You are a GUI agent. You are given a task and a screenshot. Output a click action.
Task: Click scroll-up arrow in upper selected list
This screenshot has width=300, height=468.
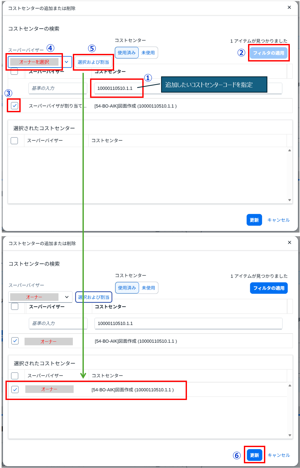289,150
